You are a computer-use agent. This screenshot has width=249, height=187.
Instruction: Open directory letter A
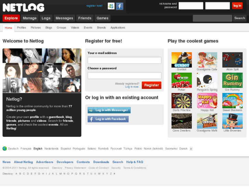coord(16,174)
